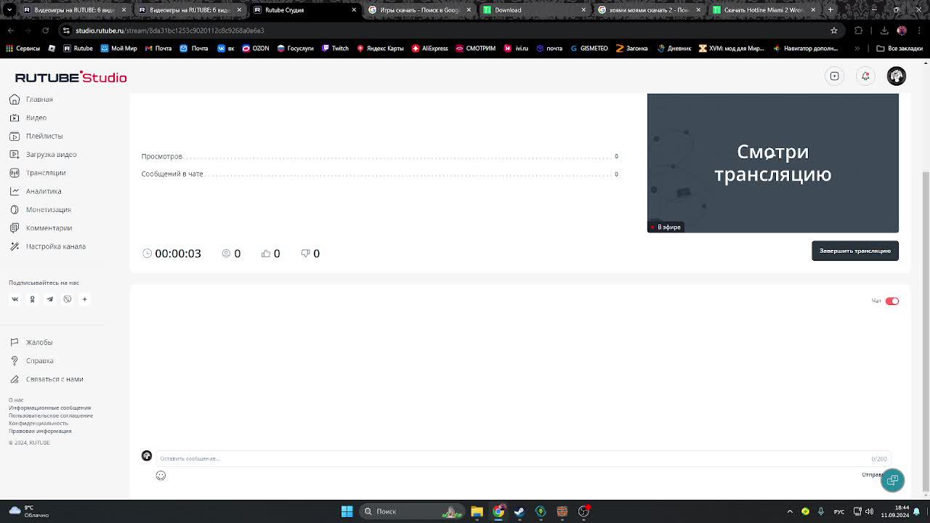Open the Яндекс Карты bookmark
The width and height of the screenshot is (930, 523).
(x=380, y=49)
